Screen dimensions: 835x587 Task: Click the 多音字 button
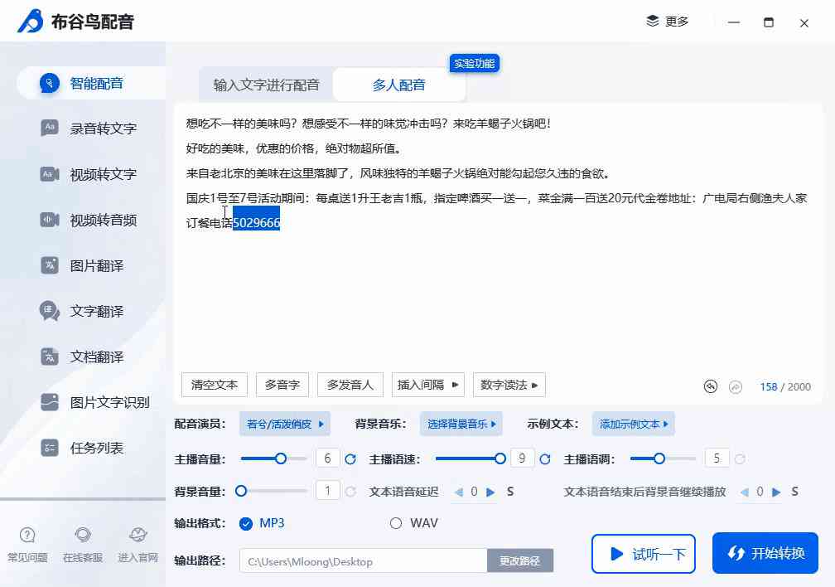tap(282, 385)
